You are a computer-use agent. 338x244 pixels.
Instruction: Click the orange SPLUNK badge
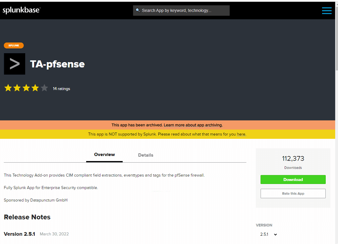(x=14, y=45)
